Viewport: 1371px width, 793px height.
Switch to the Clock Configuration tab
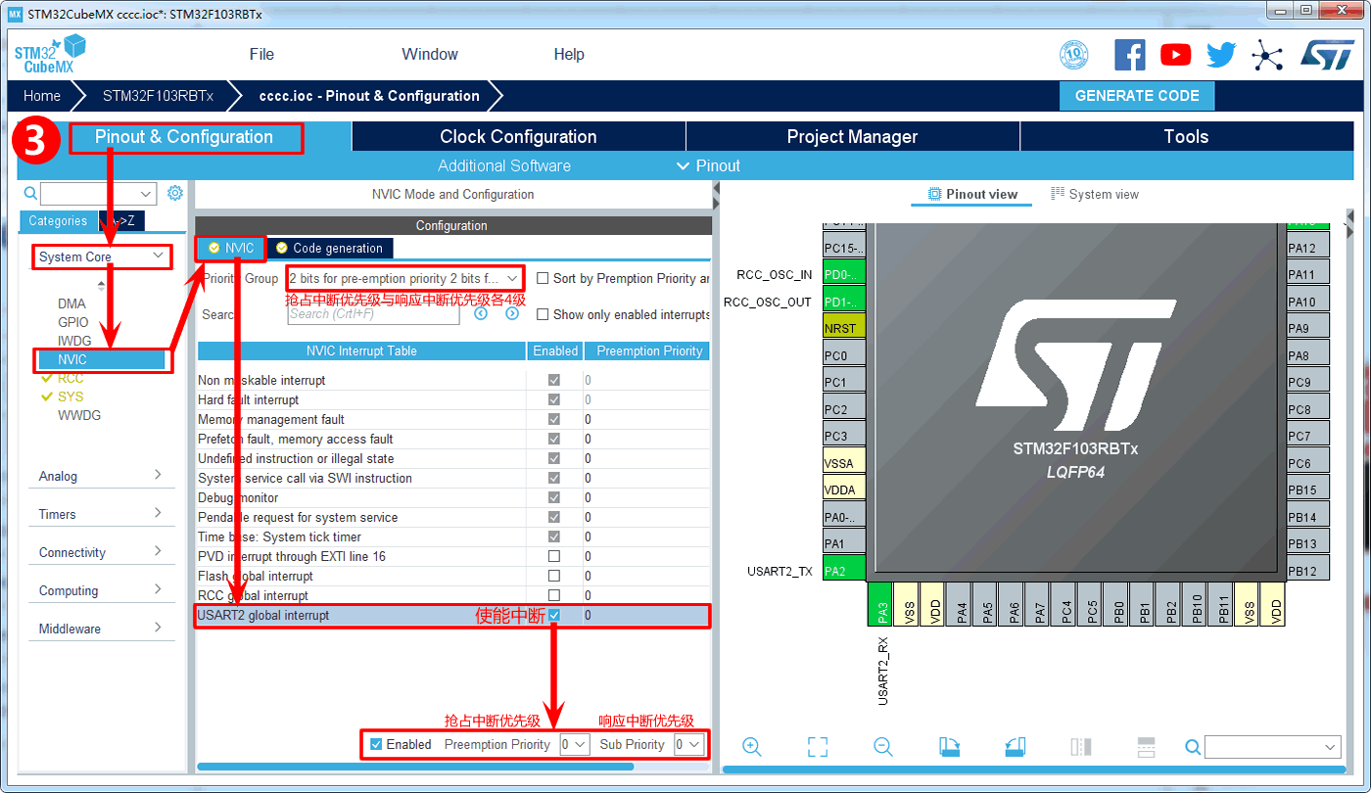coord(518,137)
